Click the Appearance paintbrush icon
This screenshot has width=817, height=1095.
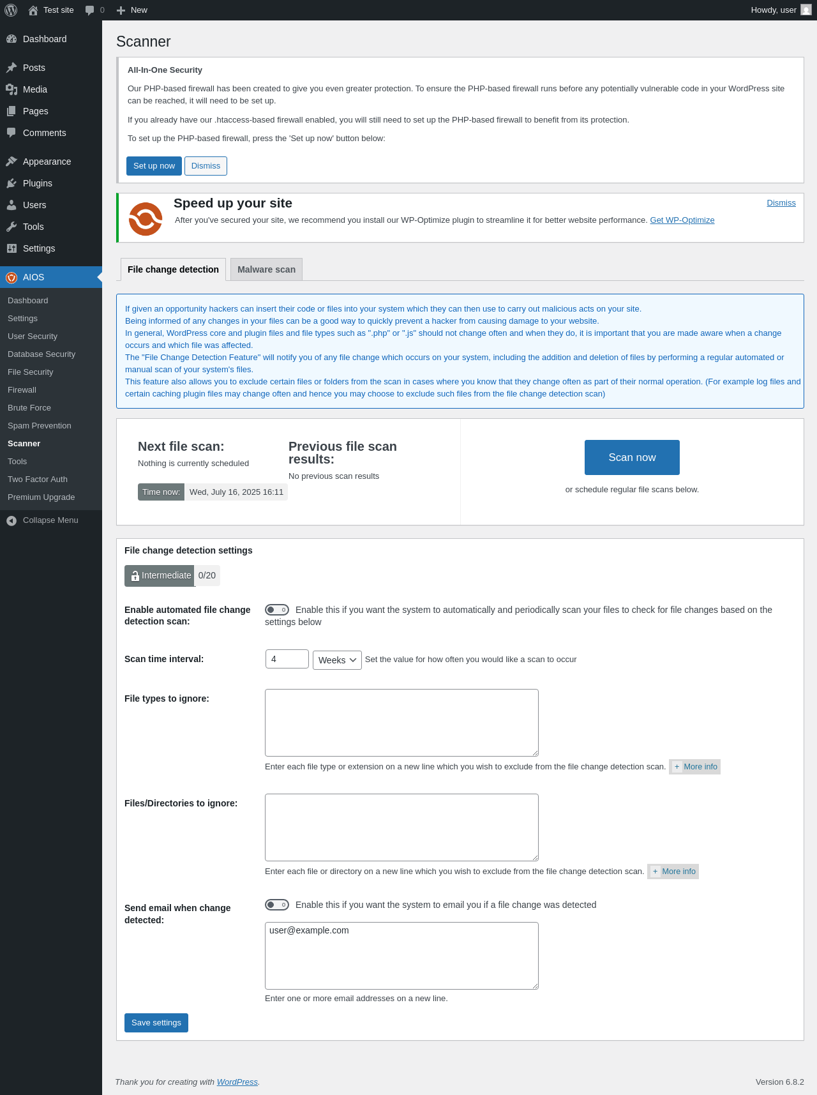(x=11, y=162)
